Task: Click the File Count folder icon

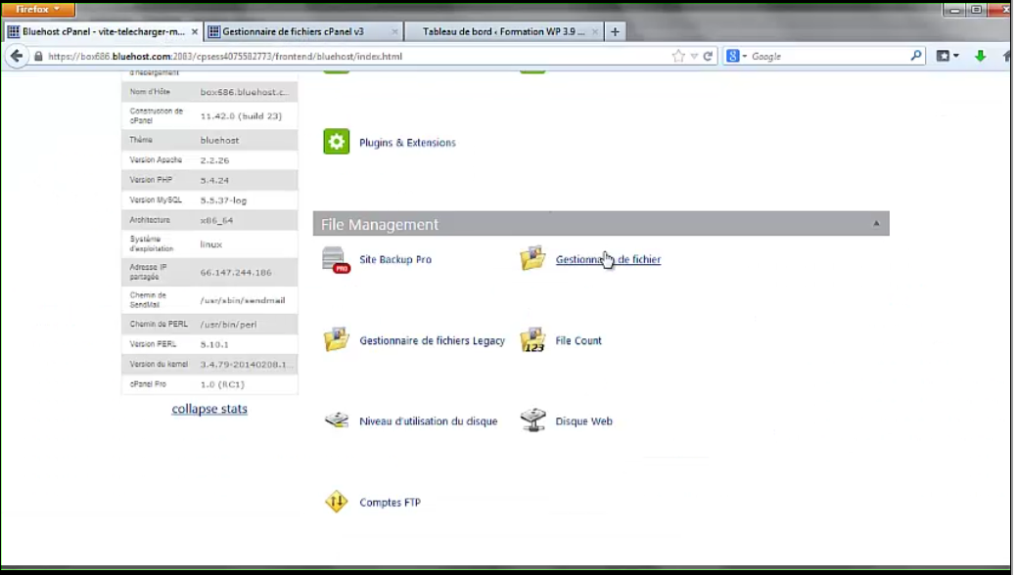Action: (532, 340)
